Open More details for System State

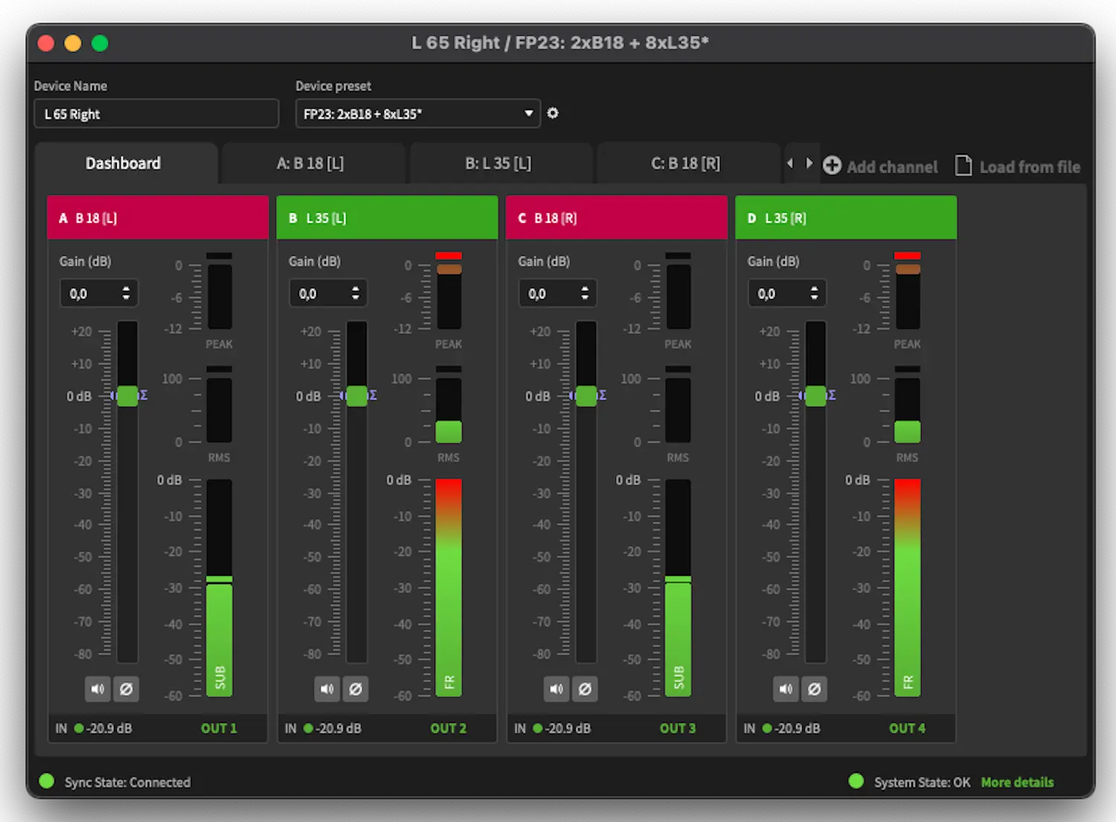click(x=1017, y=782)
